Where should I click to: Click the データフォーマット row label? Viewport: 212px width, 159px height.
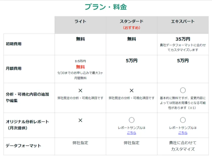coord(23,146)
